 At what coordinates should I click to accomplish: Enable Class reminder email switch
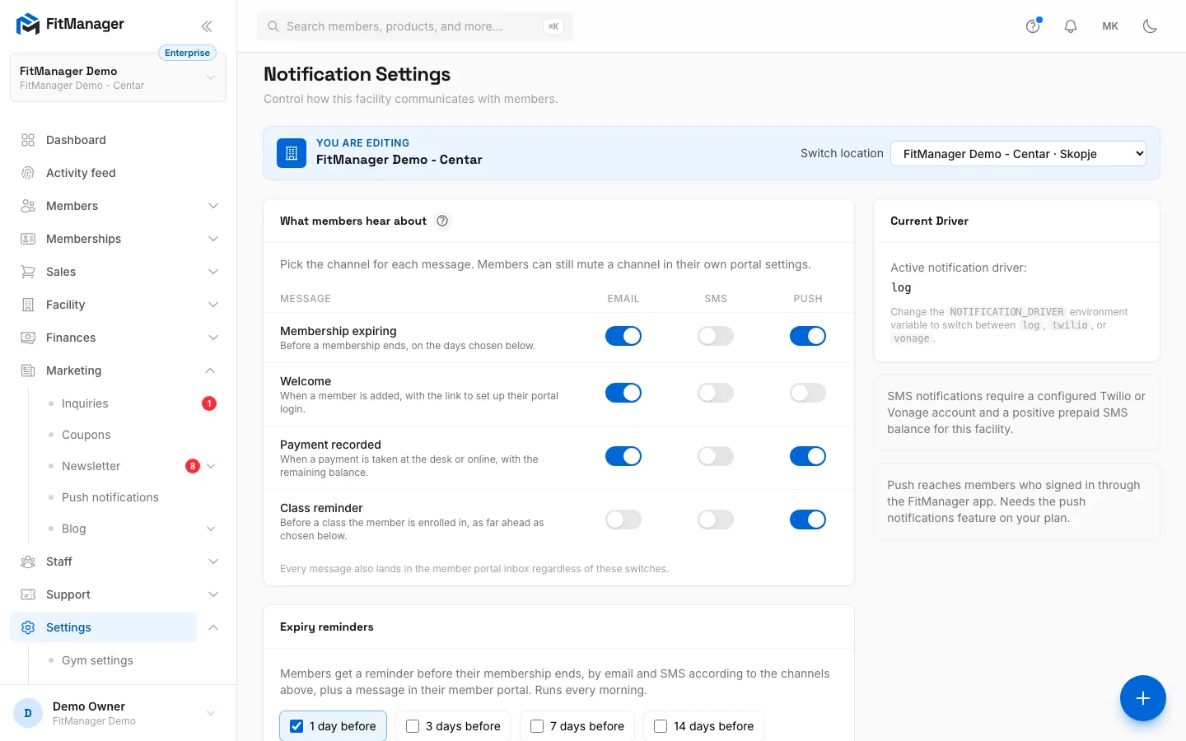click(x=623, y=520)
